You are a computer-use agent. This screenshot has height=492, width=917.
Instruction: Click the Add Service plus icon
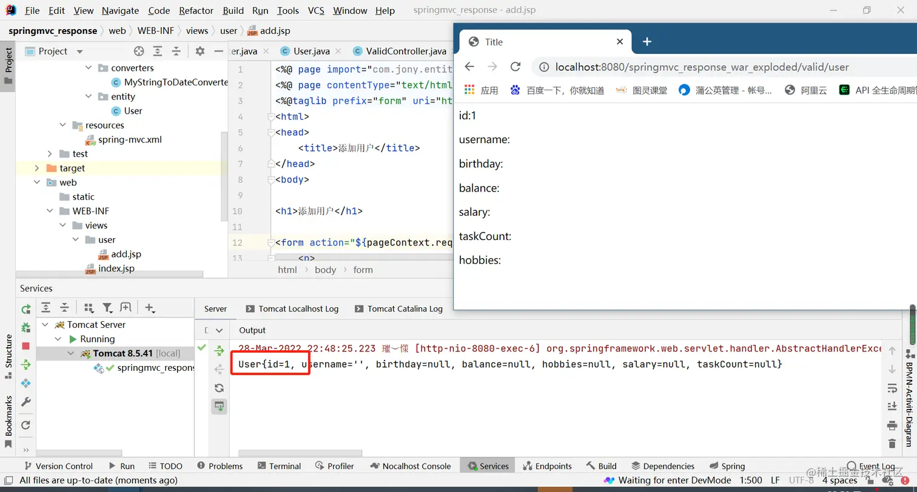click(x=150, y=308)
